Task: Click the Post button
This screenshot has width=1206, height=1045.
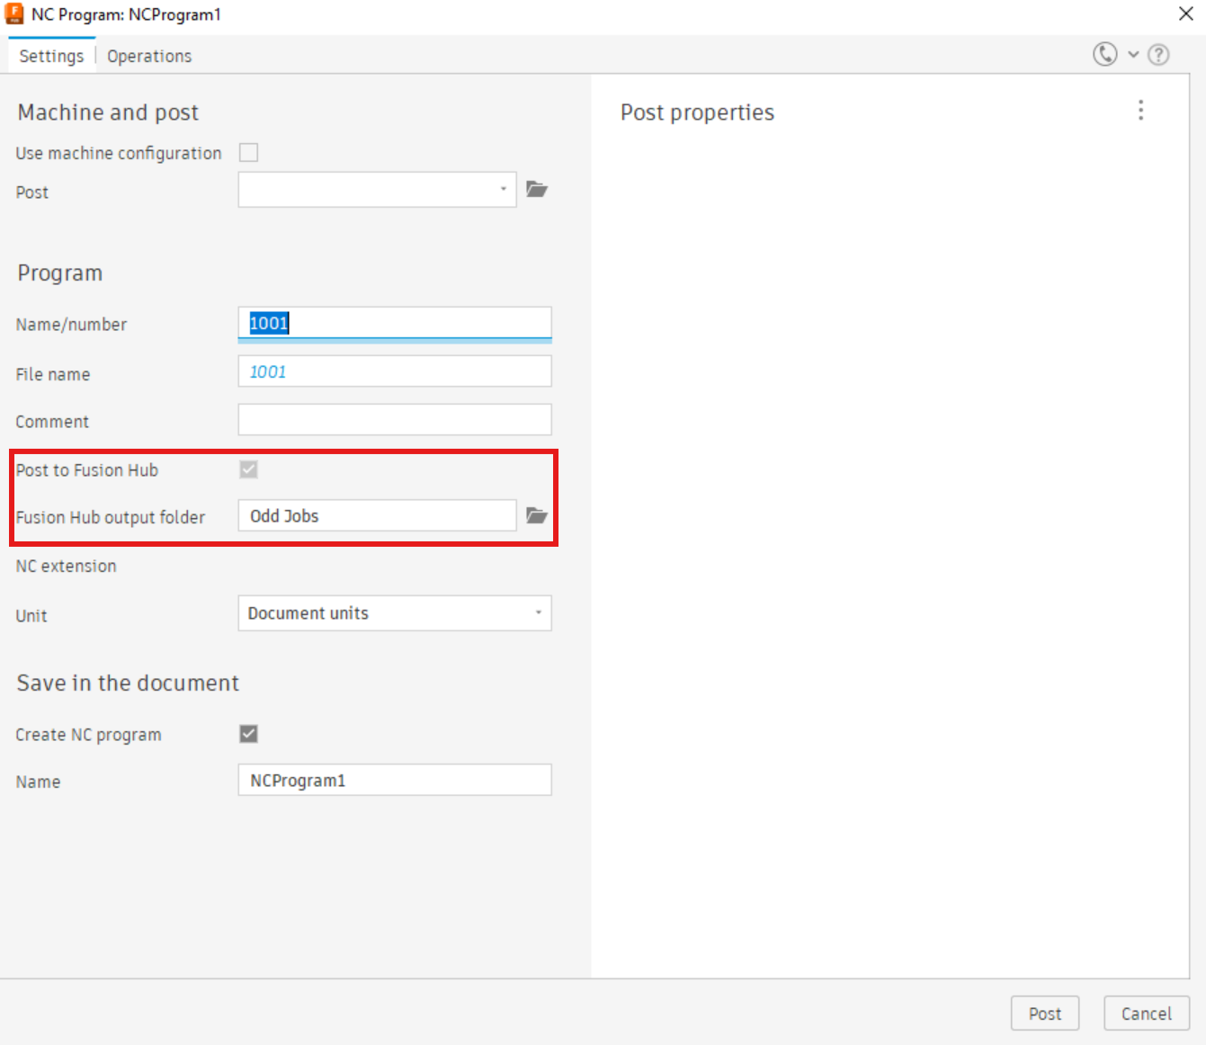Action: (x=1045, y=1014)
